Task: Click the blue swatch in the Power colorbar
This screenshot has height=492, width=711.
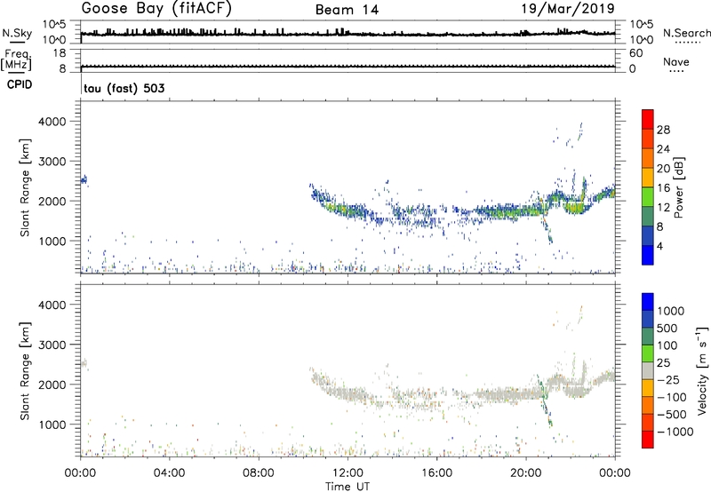Action: tap(648, 255)
